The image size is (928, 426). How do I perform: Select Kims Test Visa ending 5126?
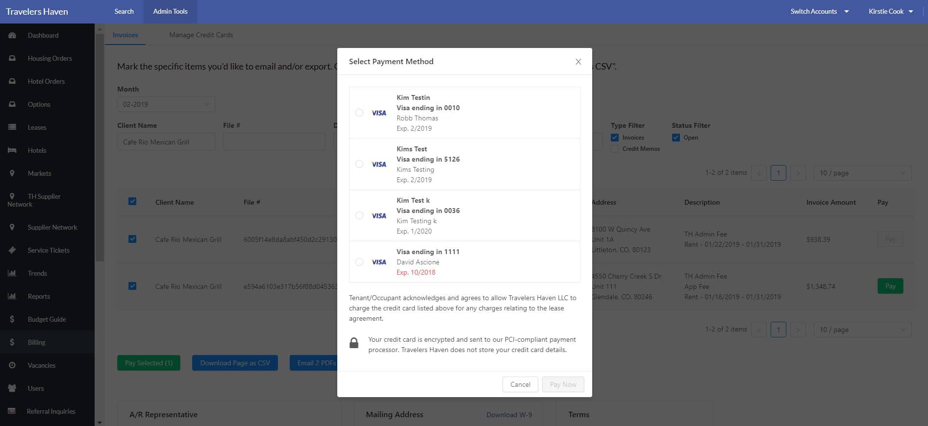pyautogui.click(x=359, y=164)
